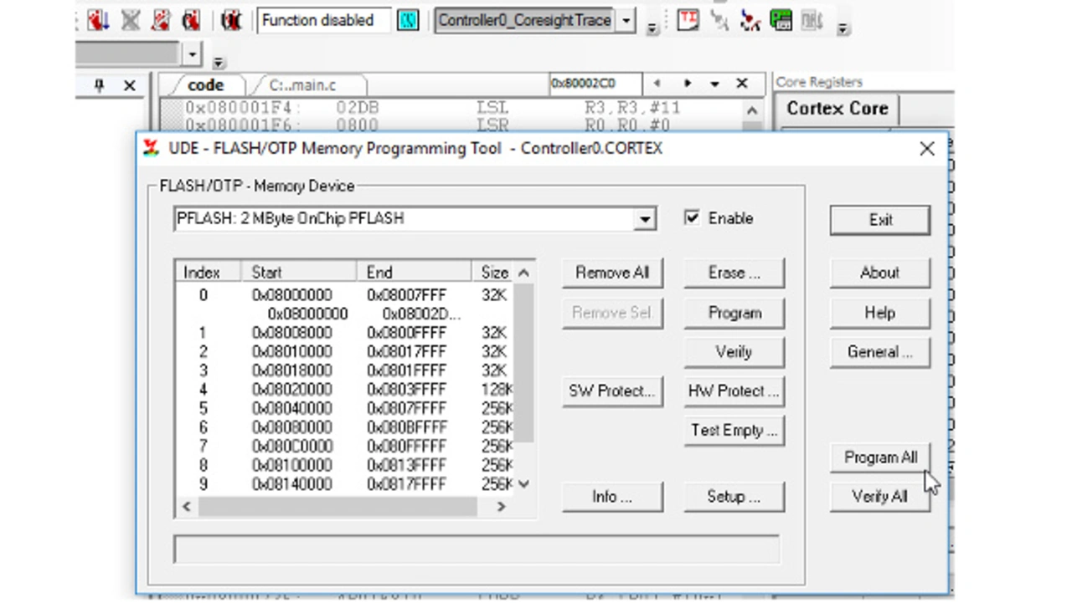Click the red download arrow toolbar icon

tap(98, 20)
